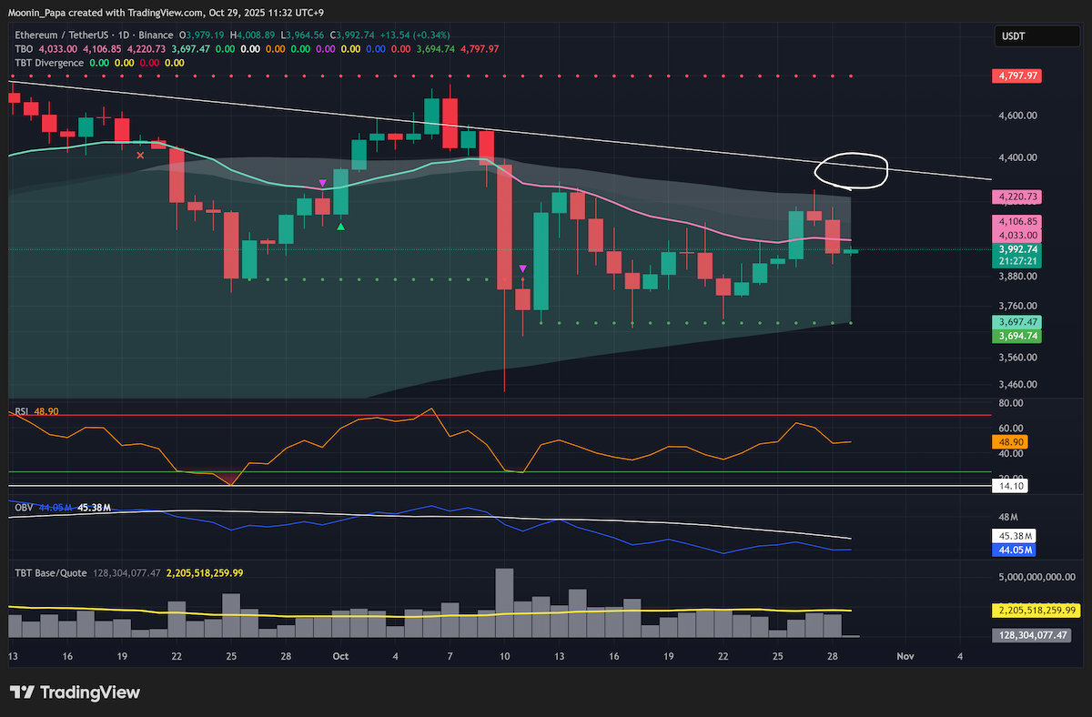Click the tallest volume bar on Oct 10

point(503,603)
